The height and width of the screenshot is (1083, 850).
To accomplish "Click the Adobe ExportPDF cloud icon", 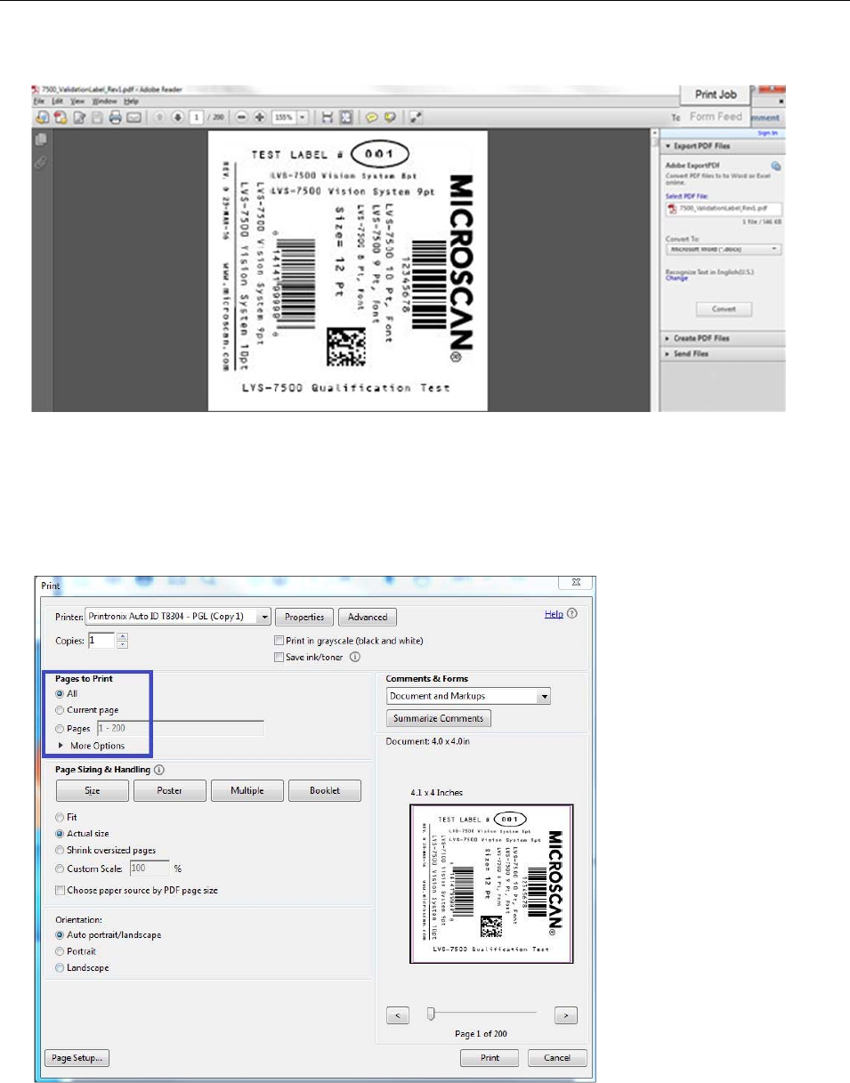I will click(x=775, y=166).
